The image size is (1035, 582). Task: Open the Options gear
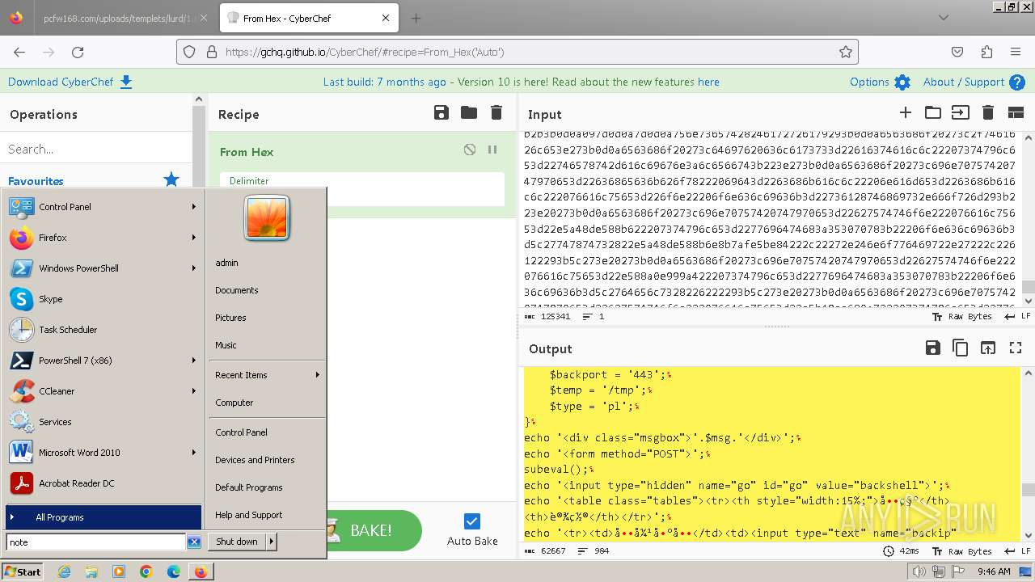[x=902, y=82]
